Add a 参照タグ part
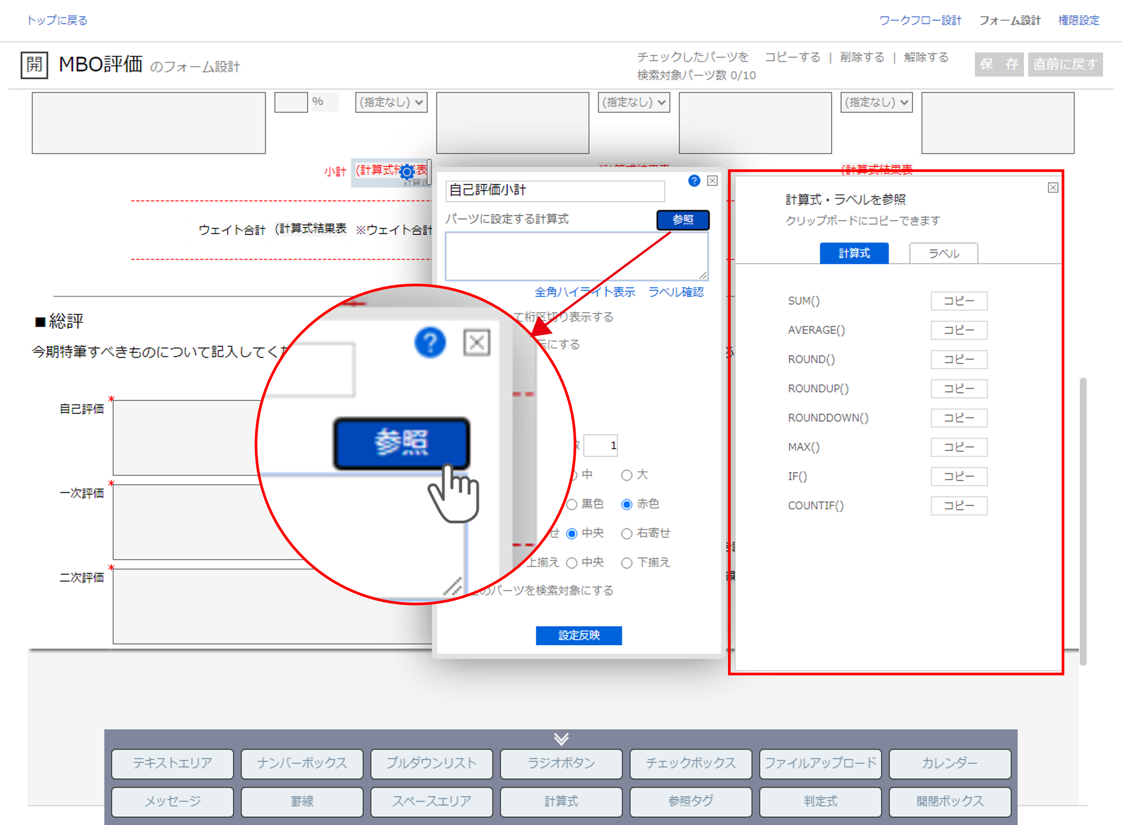1122x825 pixels. tap(691, 802)
